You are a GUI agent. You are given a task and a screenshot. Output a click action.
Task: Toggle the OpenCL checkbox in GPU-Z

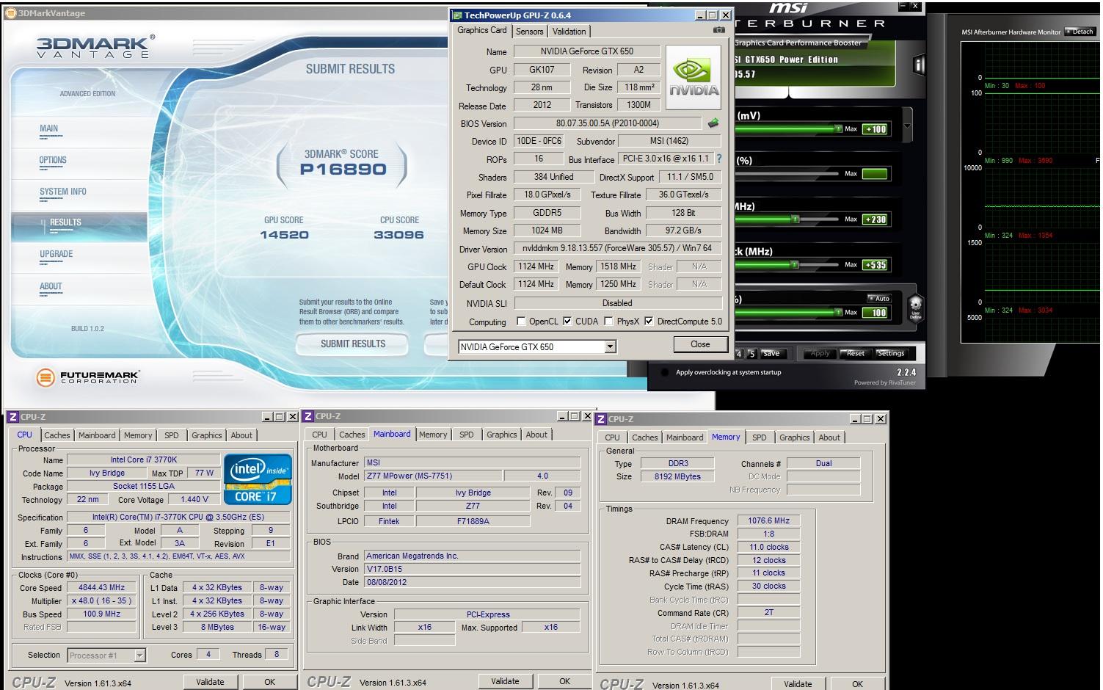pyautogui.click(x=521, y=322)
